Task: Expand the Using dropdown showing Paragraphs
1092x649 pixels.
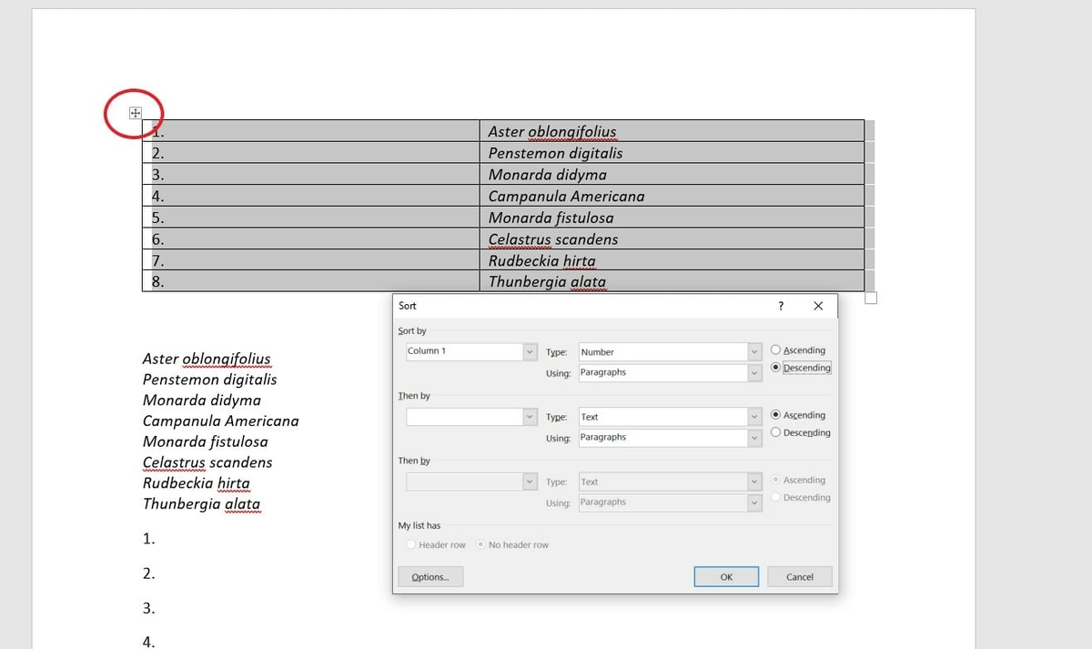Action: point(754,372)
